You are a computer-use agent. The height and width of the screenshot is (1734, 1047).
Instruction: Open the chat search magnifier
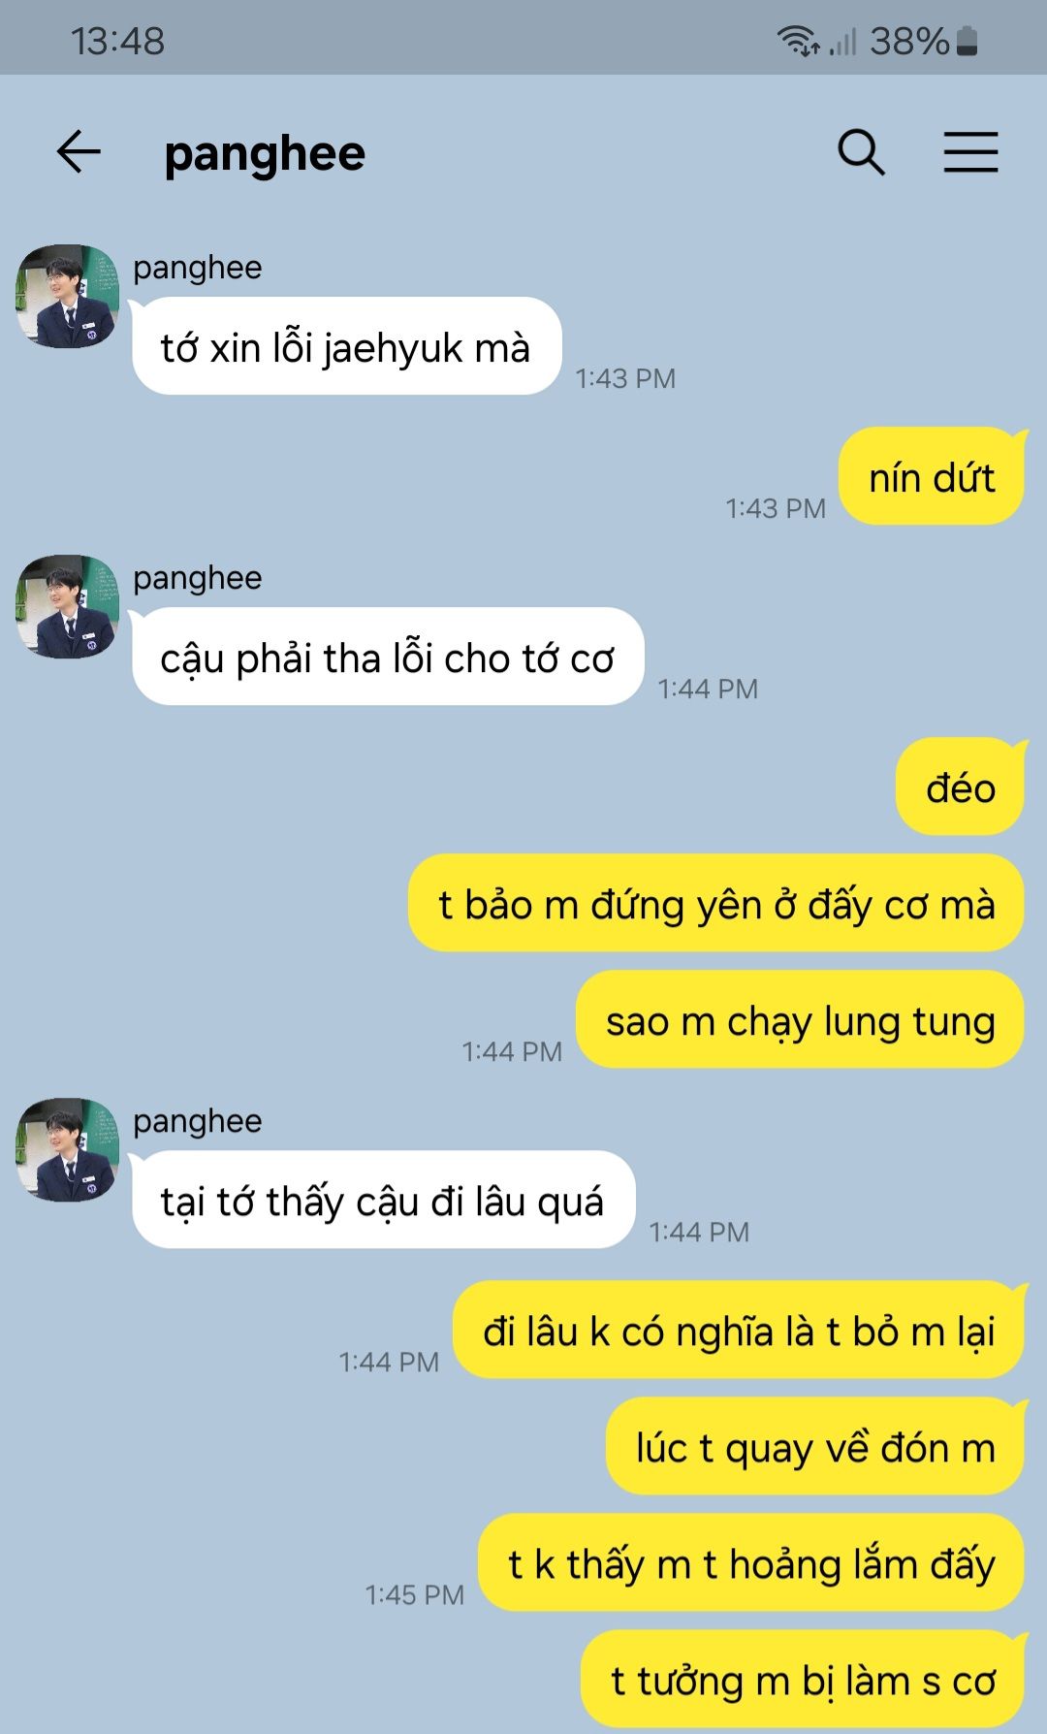click(x=861, y=152)
